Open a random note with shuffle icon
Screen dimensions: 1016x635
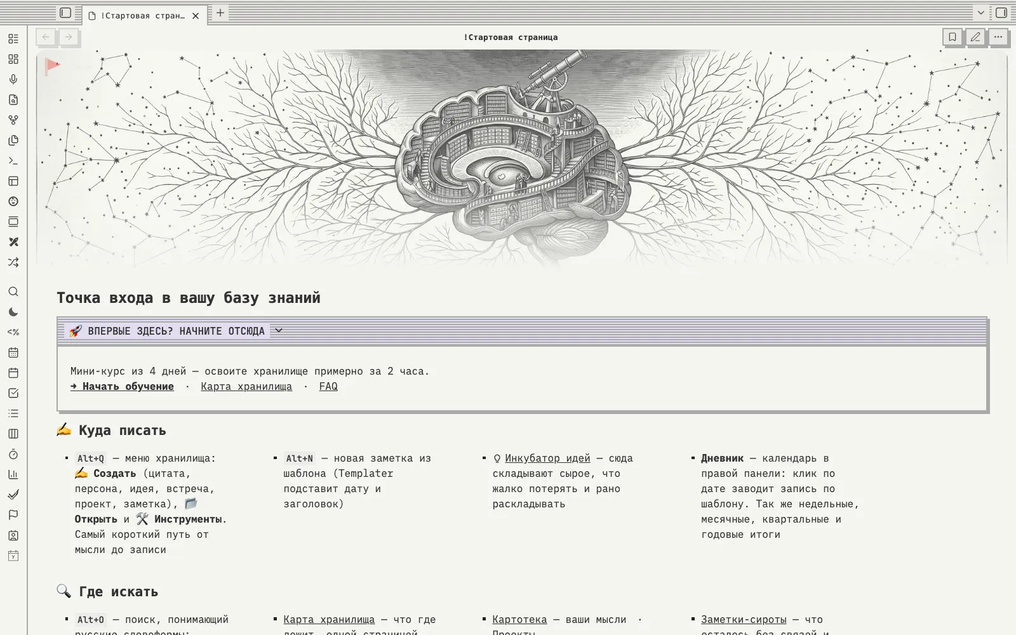(13, 262)
